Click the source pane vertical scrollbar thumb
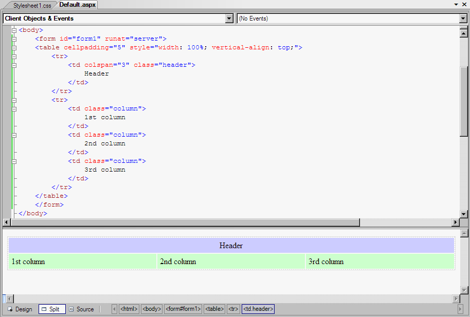Image resolution: width=470 pixels, height=317 pixels. coord(463,102)
